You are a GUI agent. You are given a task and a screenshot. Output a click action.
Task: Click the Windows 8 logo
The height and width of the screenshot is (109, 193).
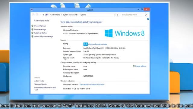pyautogui.click(x=125, y=33)
